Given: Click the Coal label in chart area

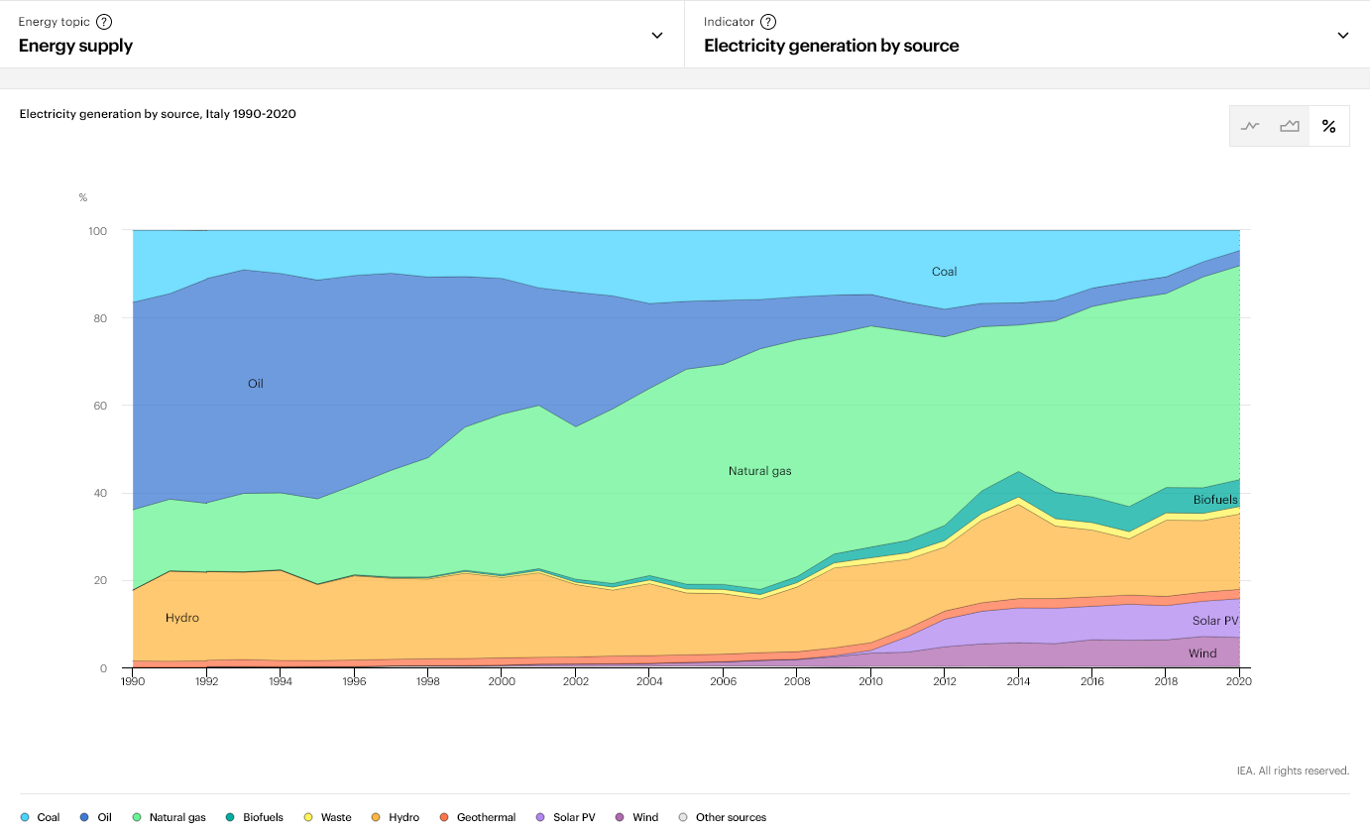Looking at the screenshot, I should pyautogui.click(x=944, y=271).
